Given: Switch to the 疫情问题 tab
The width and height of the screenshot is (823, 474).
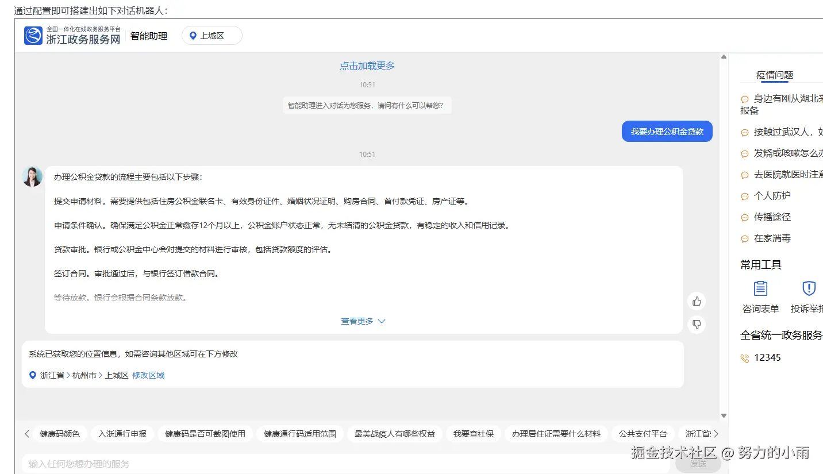Looking at the screenshot, I should coord(775,75).
